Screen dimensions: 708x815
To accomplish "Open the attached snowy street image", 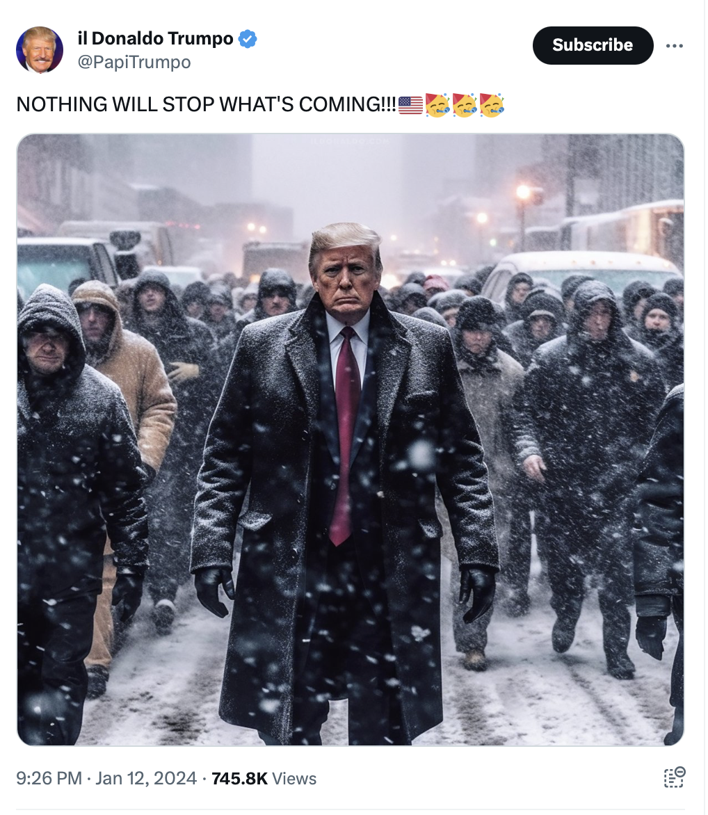I will [x=351, y=439].
